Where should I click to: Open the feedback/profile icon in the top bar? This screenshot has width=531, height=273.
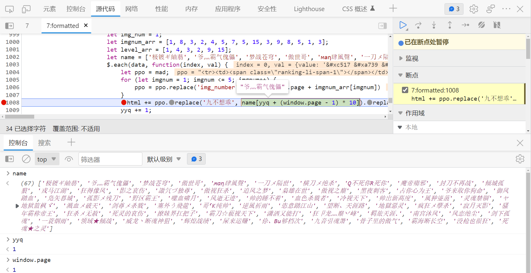tap(490, 9)
